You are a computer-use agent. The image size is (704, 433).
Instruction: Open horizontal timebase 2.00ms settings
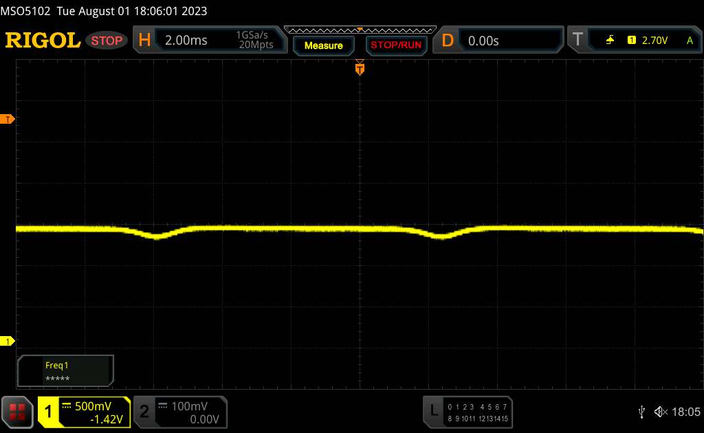tap(186, 41)
